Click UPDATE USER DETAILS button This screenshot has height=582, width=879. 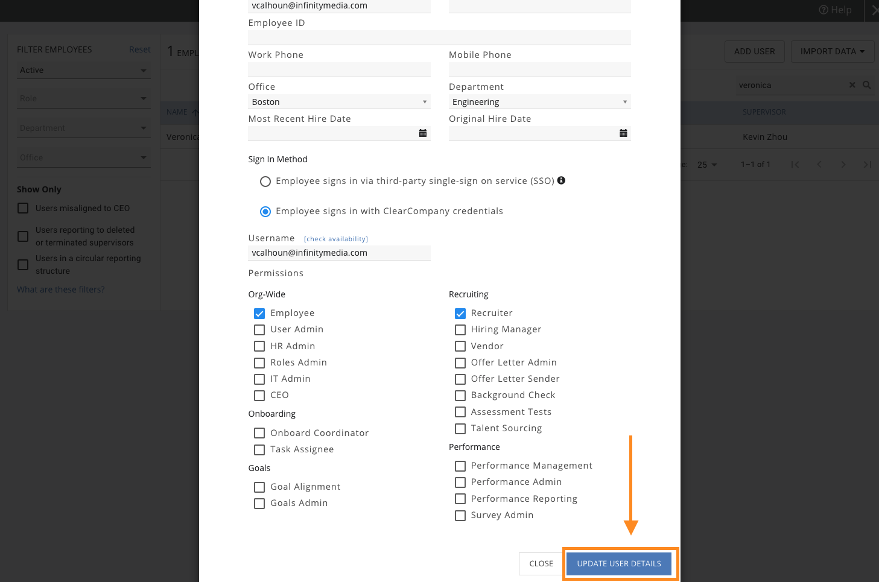click(x=619, y=564)
